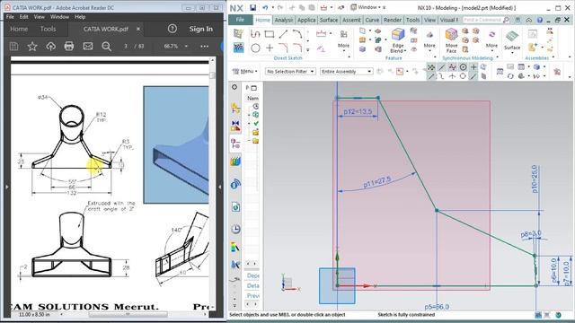Viewport: 575px width, 323px height.
Task: Select the Rectangle sketch tool
Action: (270, 34)
